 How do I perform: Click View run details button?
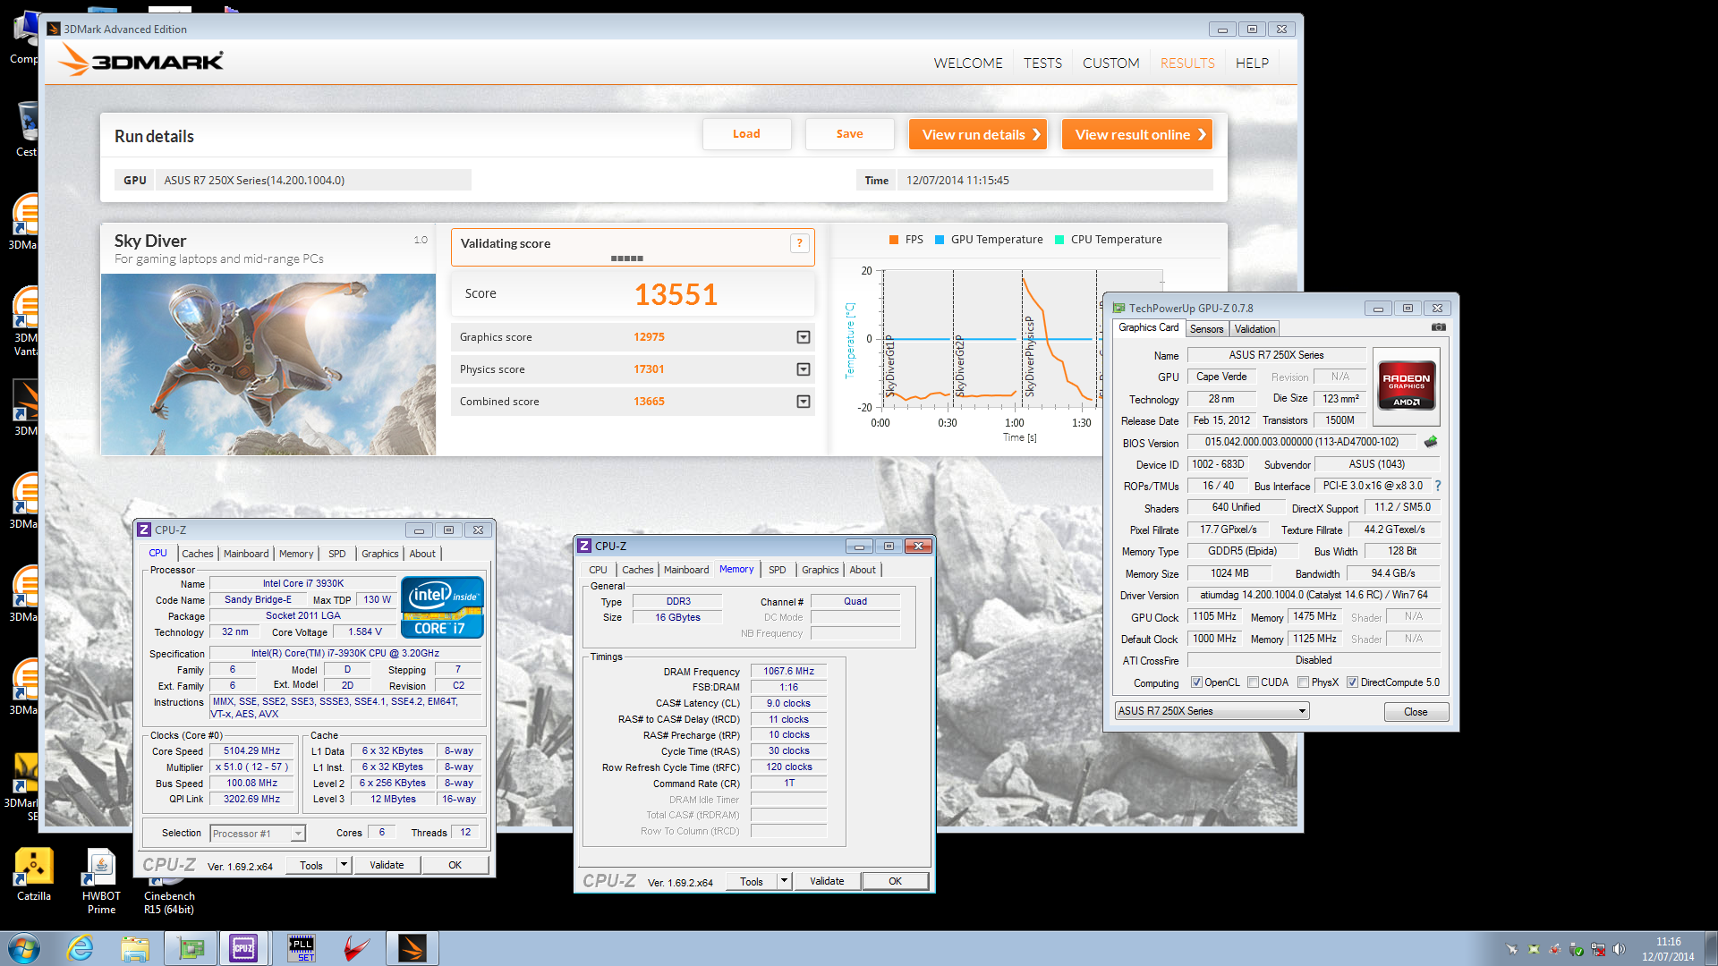tap(977, 134)
